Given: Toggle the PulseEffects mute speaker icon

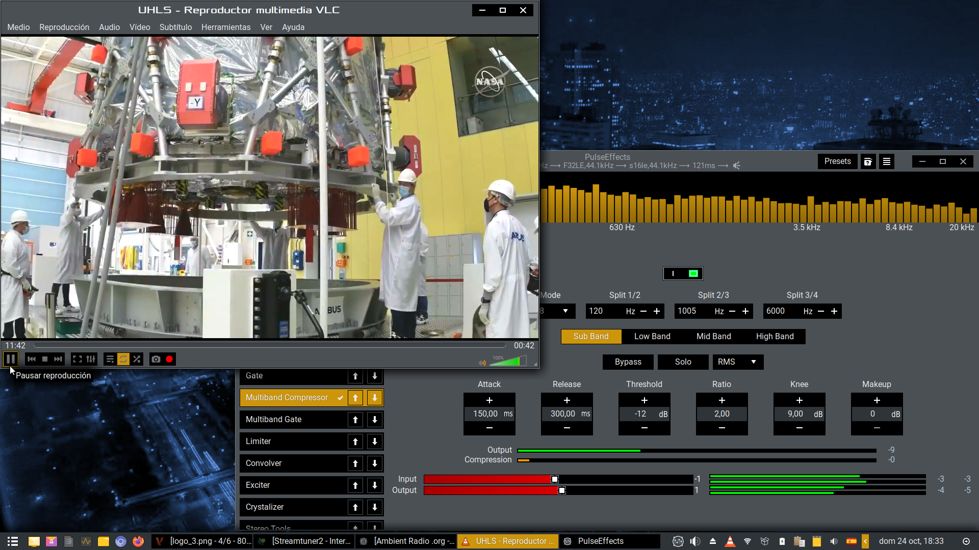Looking at the screenshot, I should (737, 166).
